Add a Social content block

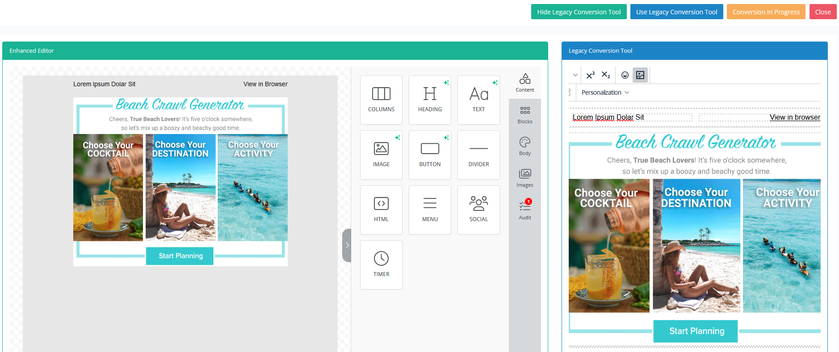[478, 210]
